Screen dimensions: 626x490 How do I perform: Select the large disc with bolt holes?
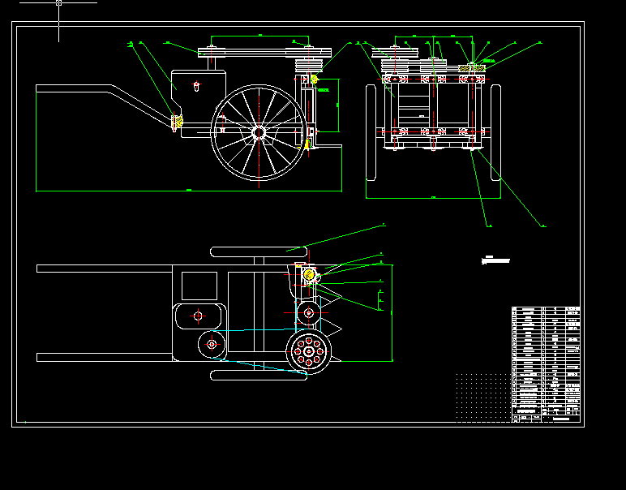click(309, 352)
